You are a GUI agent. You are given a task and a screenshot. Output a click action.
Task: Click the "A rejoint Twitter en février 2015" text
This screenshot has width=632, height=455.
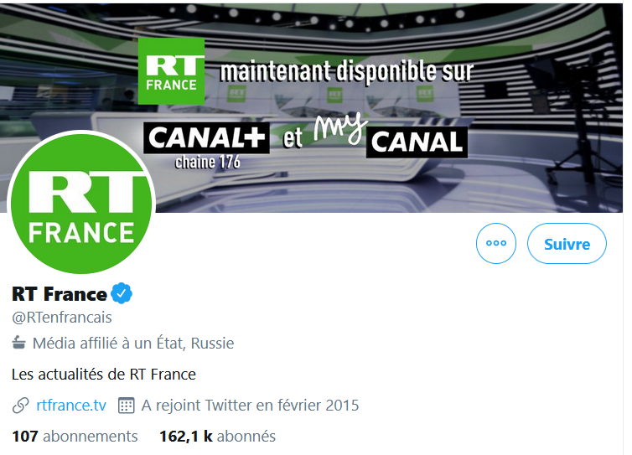pos(250,406)
